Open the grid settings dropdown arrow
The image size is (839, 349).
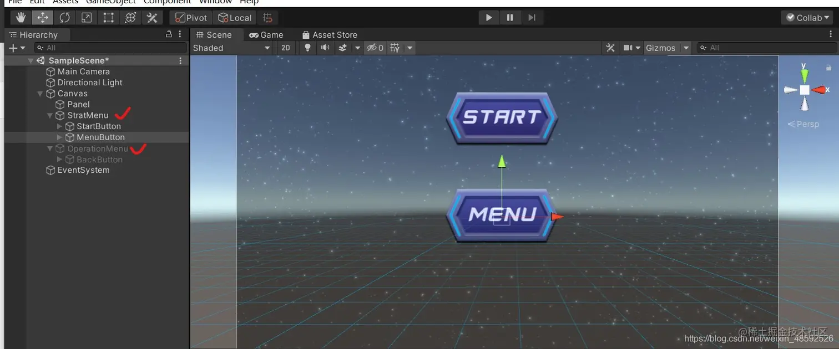(410, 48)
